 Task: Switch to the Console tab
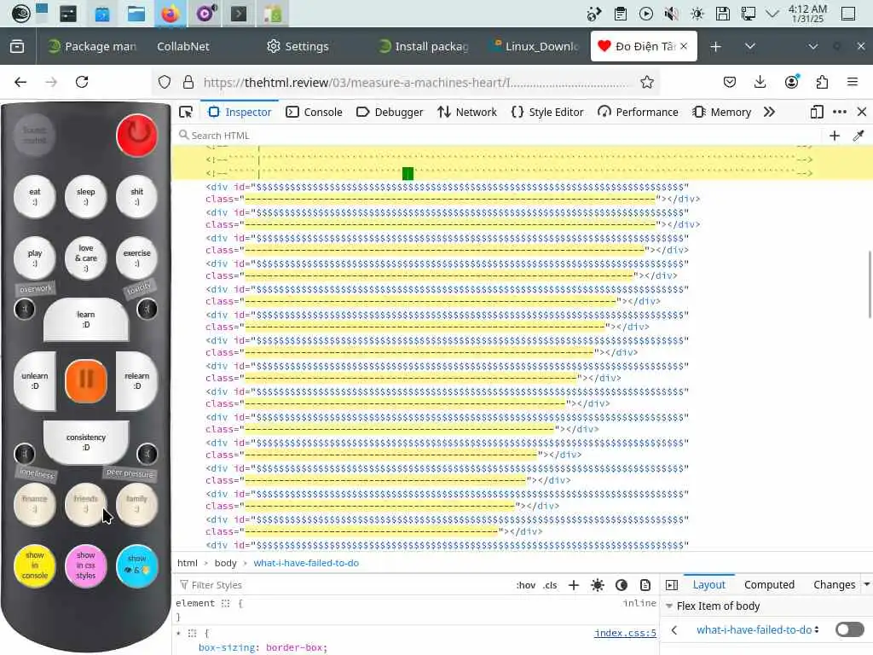[x=314, y=112]
